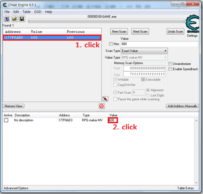Toggle the Hex checkbox
The width and height of the screenshot is (203, 194).
pos(111,44)
